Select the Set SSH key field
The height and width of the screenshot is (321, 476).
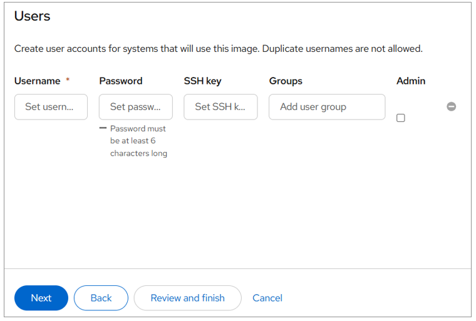click(x=220, y=107)
